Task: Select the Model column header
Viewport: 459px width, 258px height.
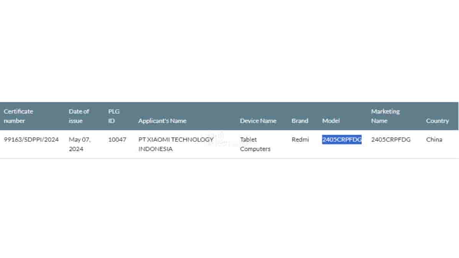Action: [x=331, y=121]
